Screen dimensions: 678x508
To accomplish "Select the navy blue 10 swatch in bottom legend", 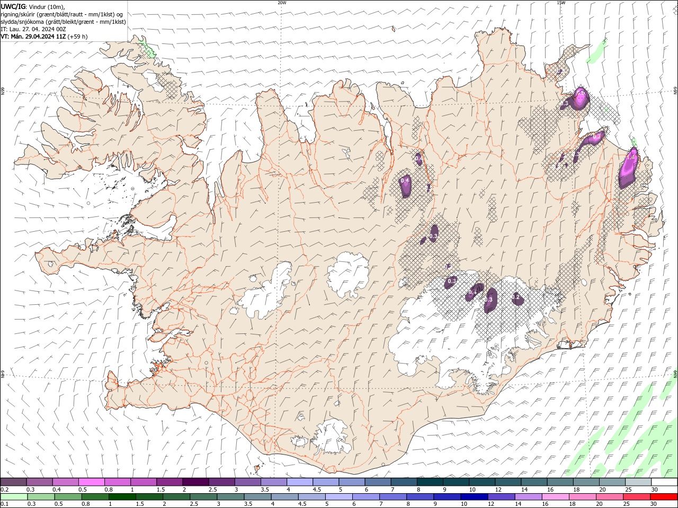I will pos(474,497).
